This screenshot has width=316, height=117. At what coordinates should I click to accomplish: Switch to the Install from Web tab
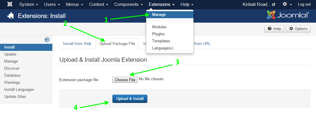pos(77,44)
